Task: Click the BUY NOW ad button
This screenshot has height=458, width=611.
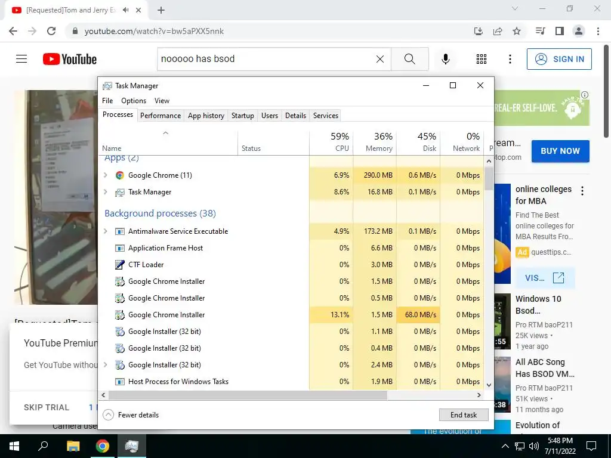Action: pos(560,151)
